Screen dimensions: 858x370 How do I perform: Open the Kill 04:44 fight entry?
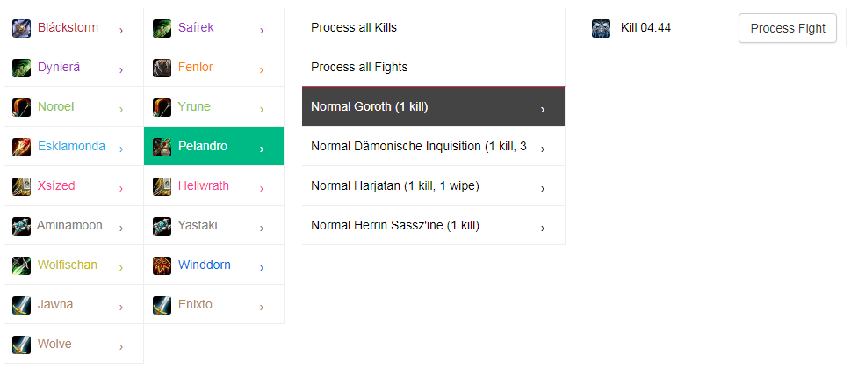[x=645, y=27]
